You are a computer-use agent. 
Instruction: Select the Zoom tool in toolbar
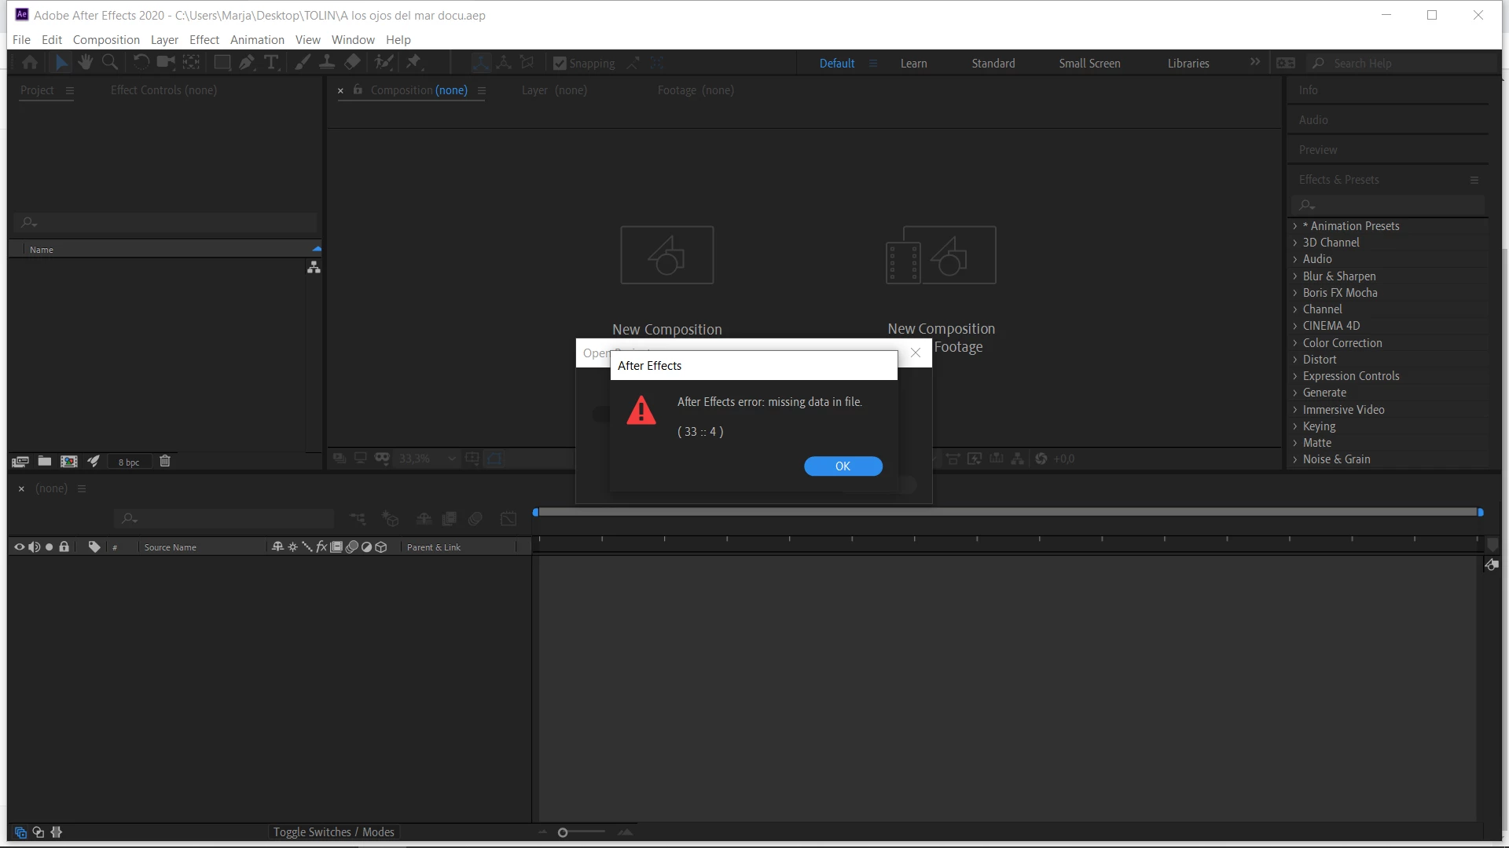110,63
